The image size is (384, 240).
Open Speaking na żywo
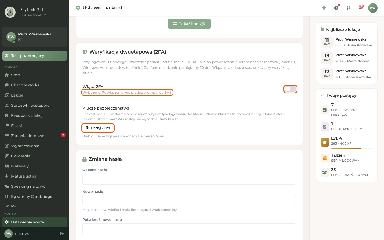(x=35, y=186)
